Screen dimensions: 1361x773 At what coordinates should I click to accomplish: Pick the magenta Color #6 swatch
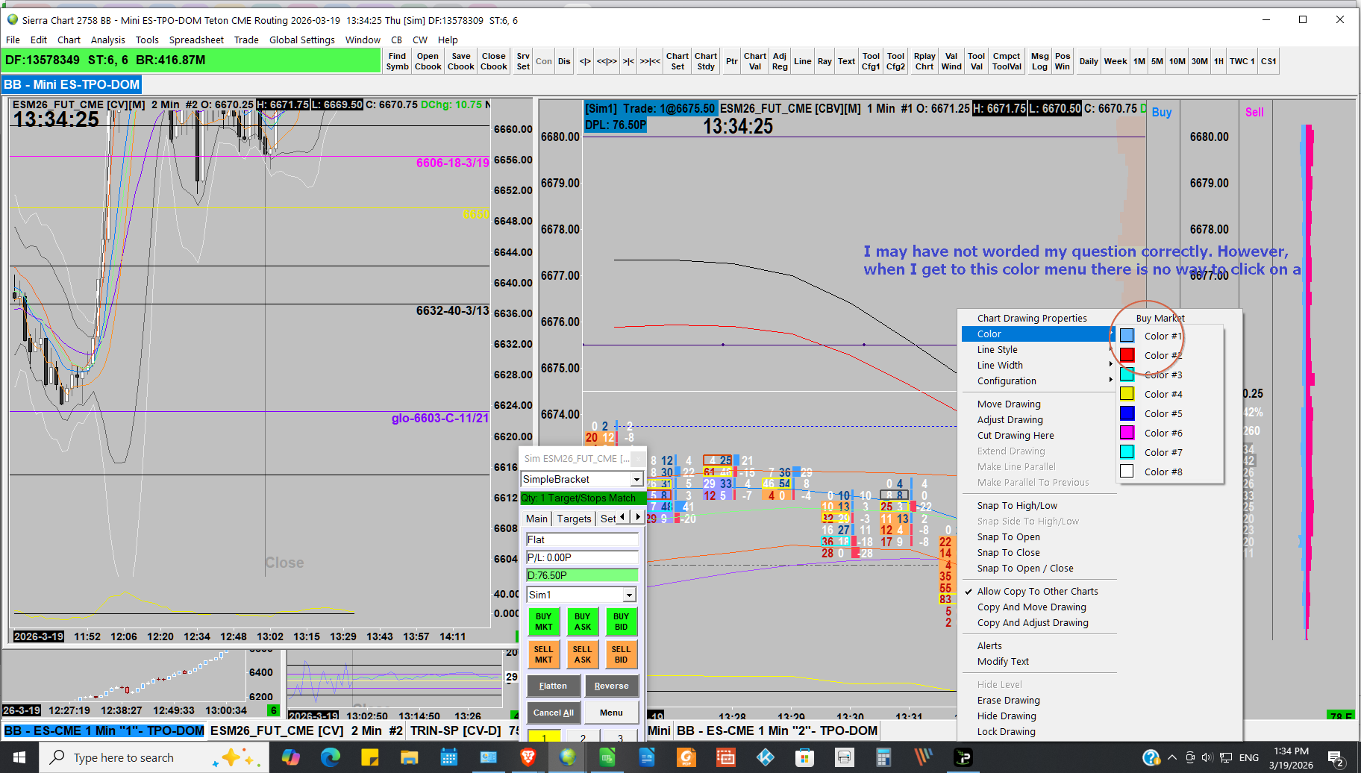coord(1127,433)
